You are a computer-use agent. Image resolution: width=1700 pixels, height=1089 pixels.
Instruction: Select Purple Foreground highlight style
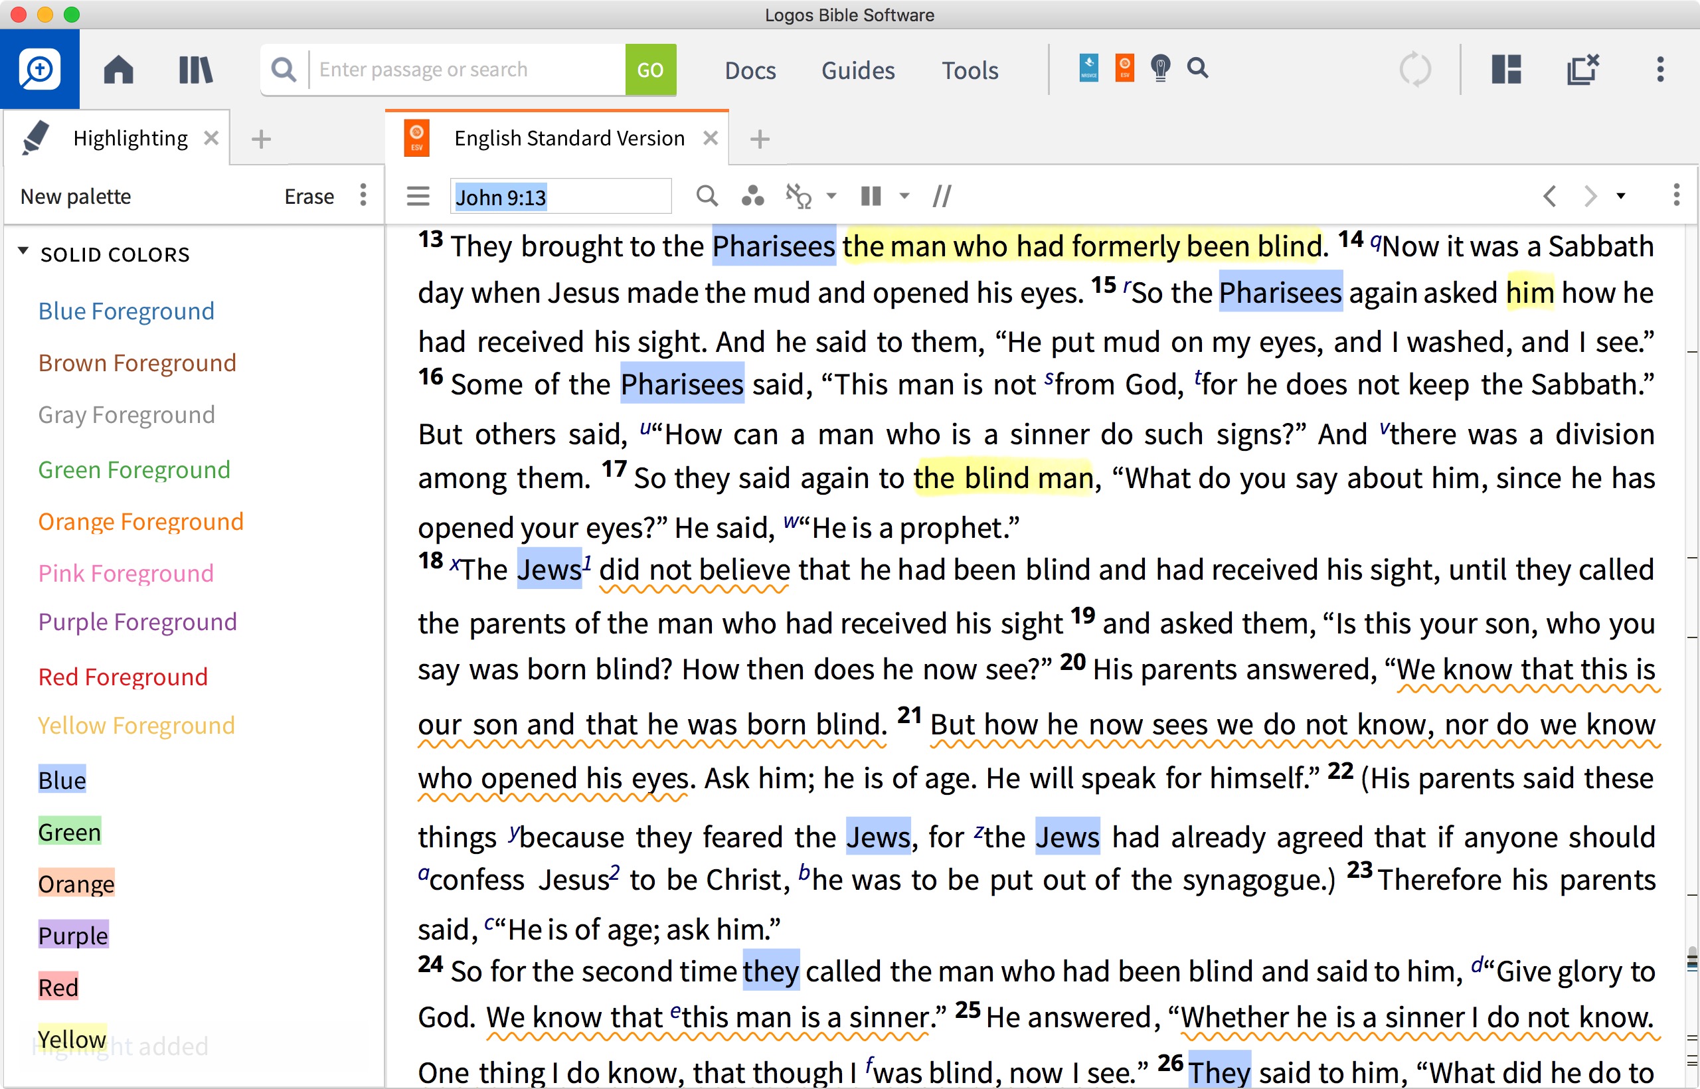click(x=137, y=621)
